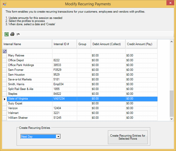Open the Next Day dropdown
This screenshot has height=151, width=176.
(x=58, y=137)
